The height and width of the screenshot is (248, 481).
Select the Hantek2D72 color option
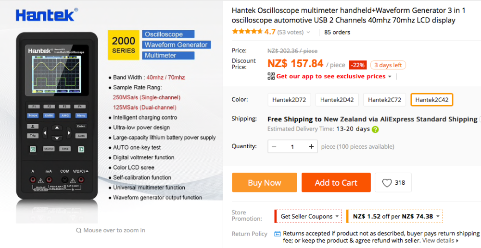click(x=289, y=100)
